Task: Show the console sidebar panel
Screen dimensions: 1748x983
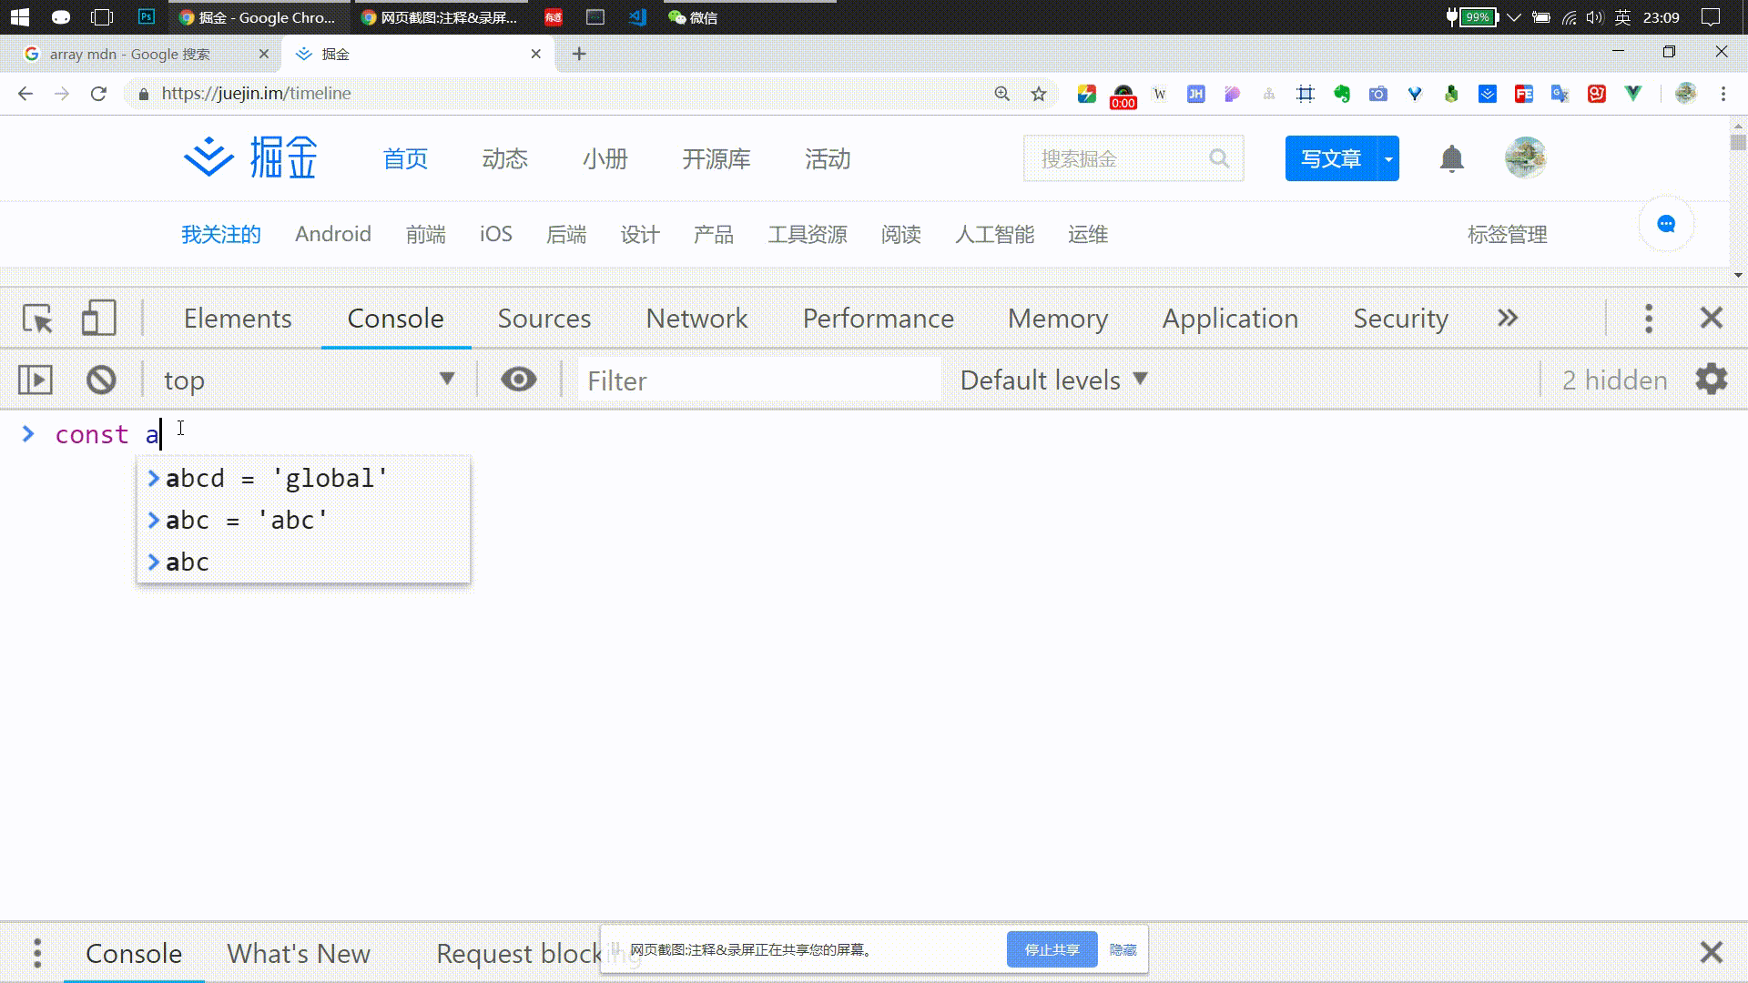Action: click(x=36, y=380)
